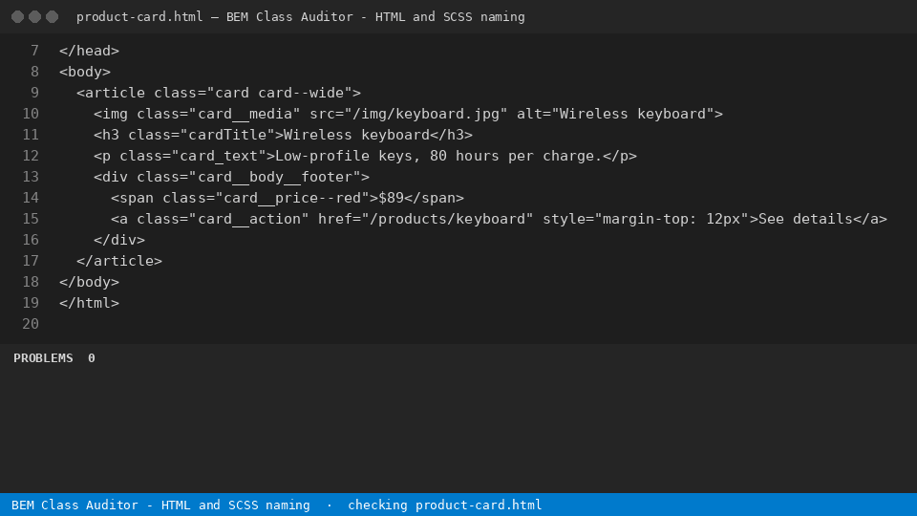This screenshot has height=516, width=917.
Task: Select line number 9 in gutter
Action: tap(34, 93)
